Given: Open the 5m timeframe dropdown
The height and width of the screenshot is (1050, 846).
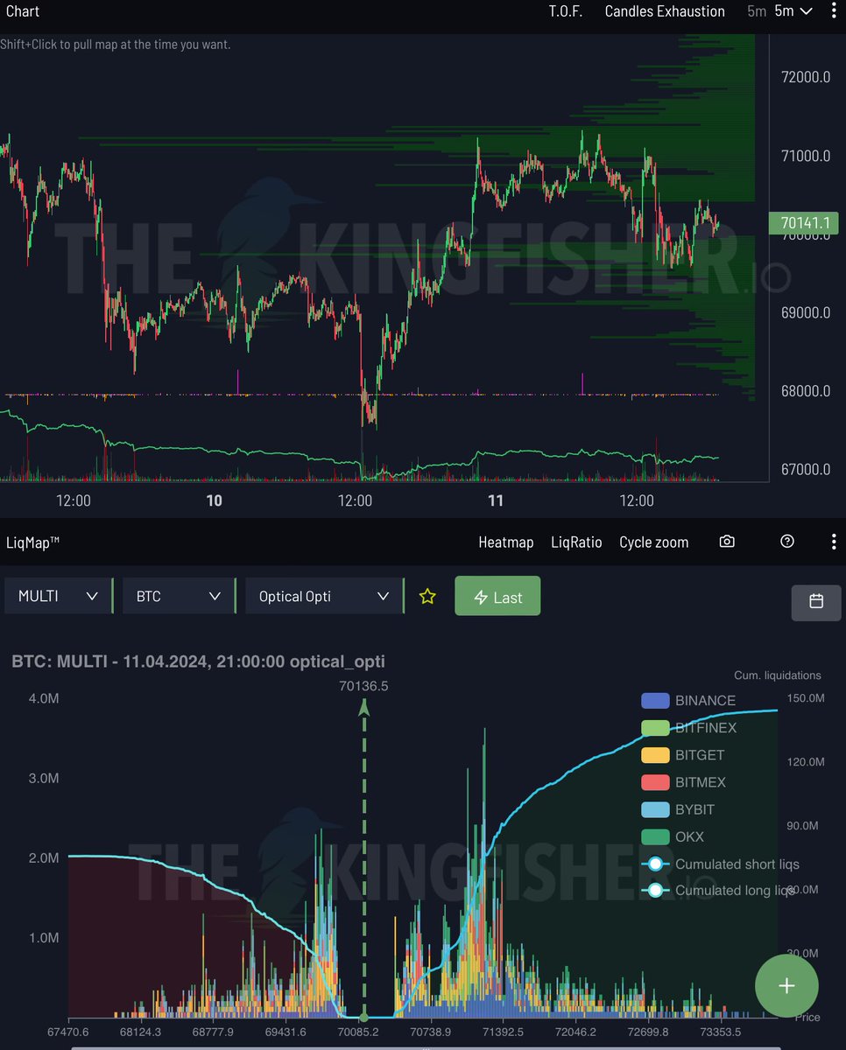Looking at the screenshot, I should (x=793, y=11).
